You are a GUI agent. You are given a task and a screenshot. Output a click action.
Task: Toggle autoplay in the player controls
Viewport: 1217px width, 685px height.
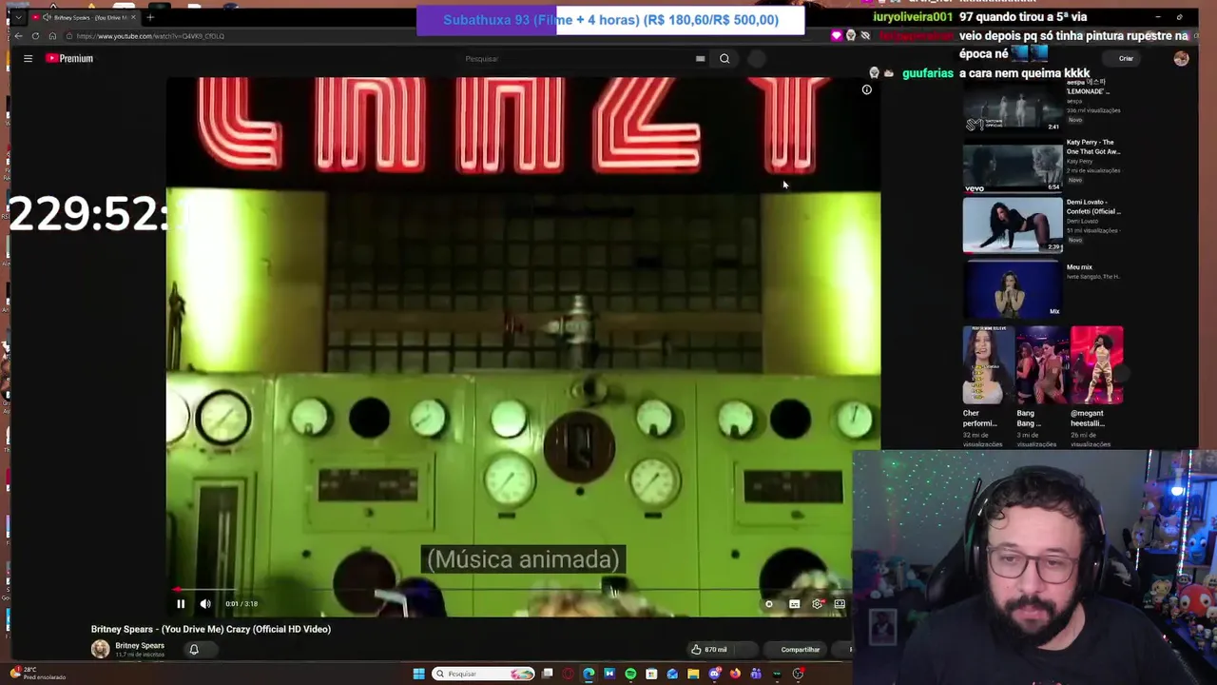pyautogui.click(x=769, y=603)
